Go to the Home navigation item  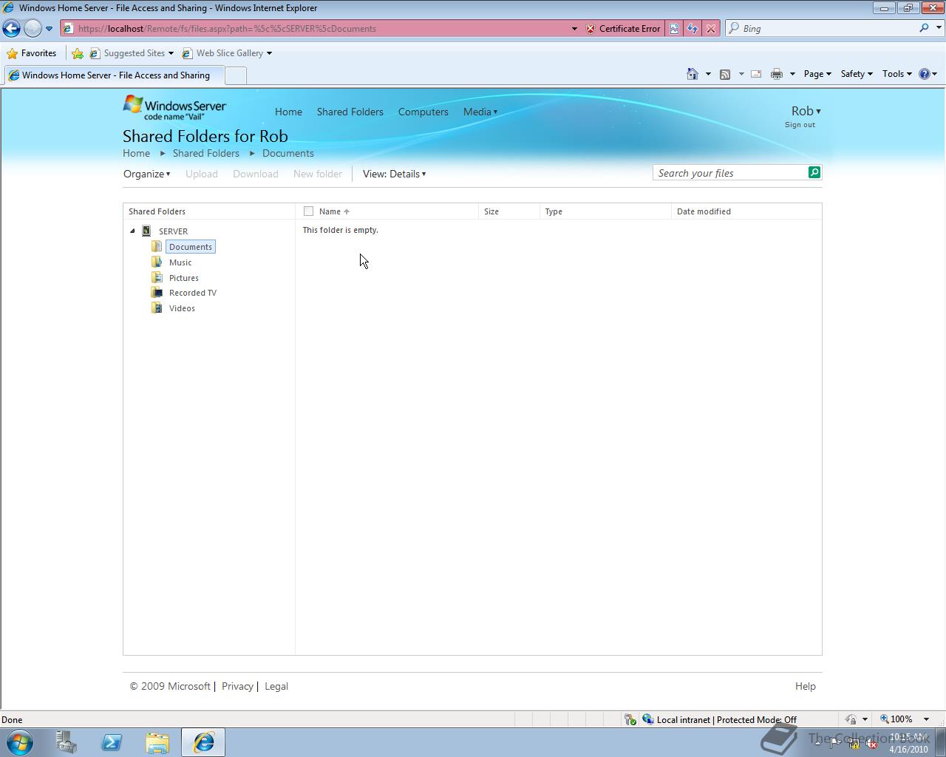[x=288, y=112]
